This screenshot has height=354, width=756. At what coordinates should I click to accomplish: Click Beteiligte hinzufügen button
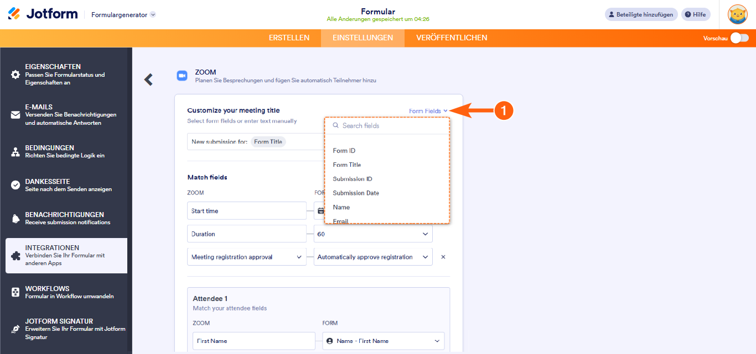pos(641,14)
